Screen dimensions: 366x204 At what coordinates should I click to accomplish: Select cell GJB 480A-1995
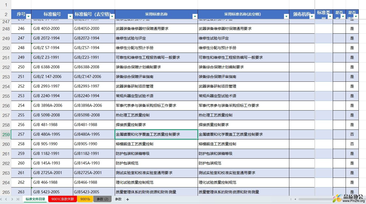pos(52,134)
